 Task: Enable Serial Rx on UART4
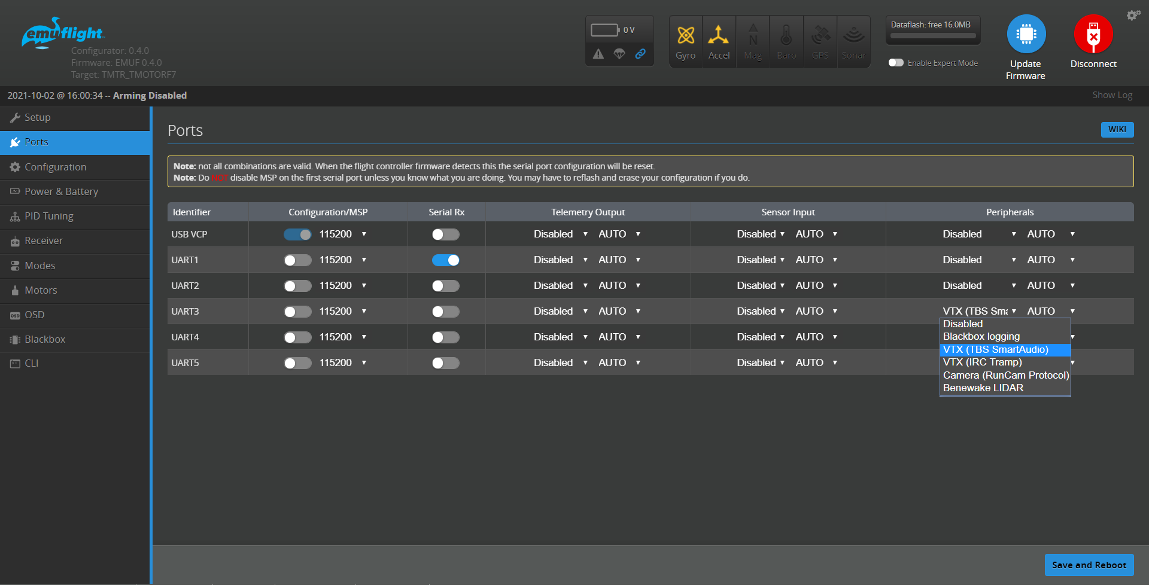(x=446, y=337)
